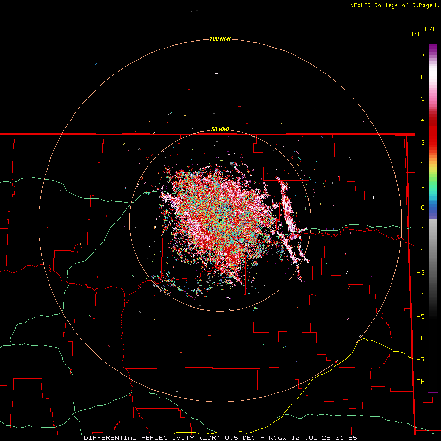Click the -1 value on the color scale
Screen dimensions: 441x441
[x=421, y=229]
